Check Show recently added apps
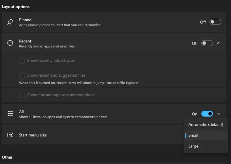Viewport: 231px width, 164px height. [22, 60]
